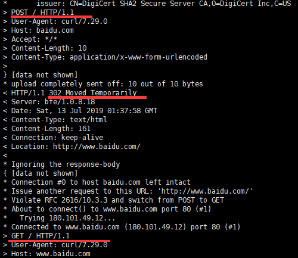Click the Location http://www.baidu.com/ URL
This screenshot has width=298, height=258.
click(x=97, y=147)
